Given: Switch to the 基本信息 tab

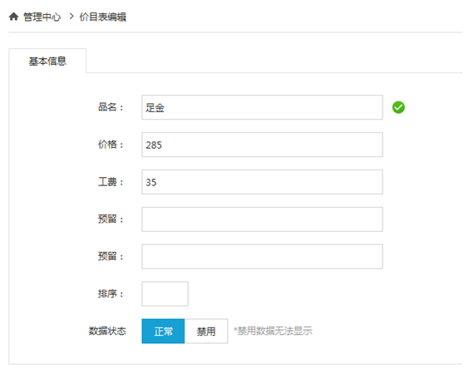Looking at the screenshot, I should click(x=47, y=61).
